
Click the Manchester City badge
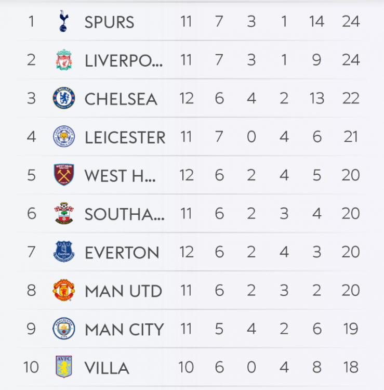64,329
